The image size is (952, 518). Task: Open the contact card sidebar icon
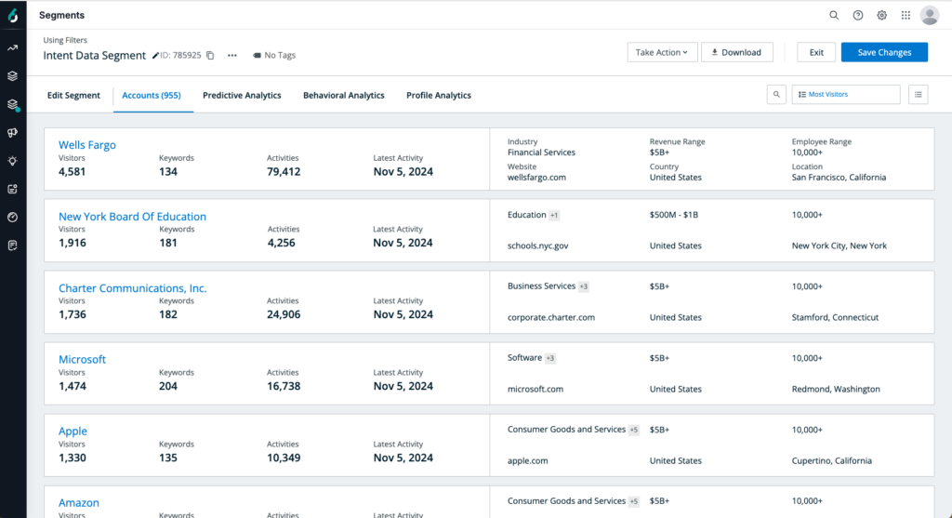pos(13,189)
